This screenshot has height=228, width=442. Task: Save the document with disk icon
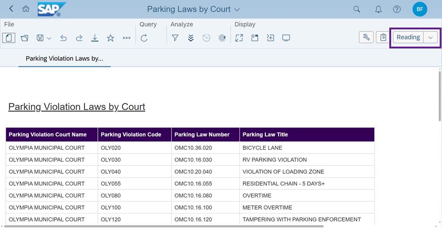click(x=40, y=38)
